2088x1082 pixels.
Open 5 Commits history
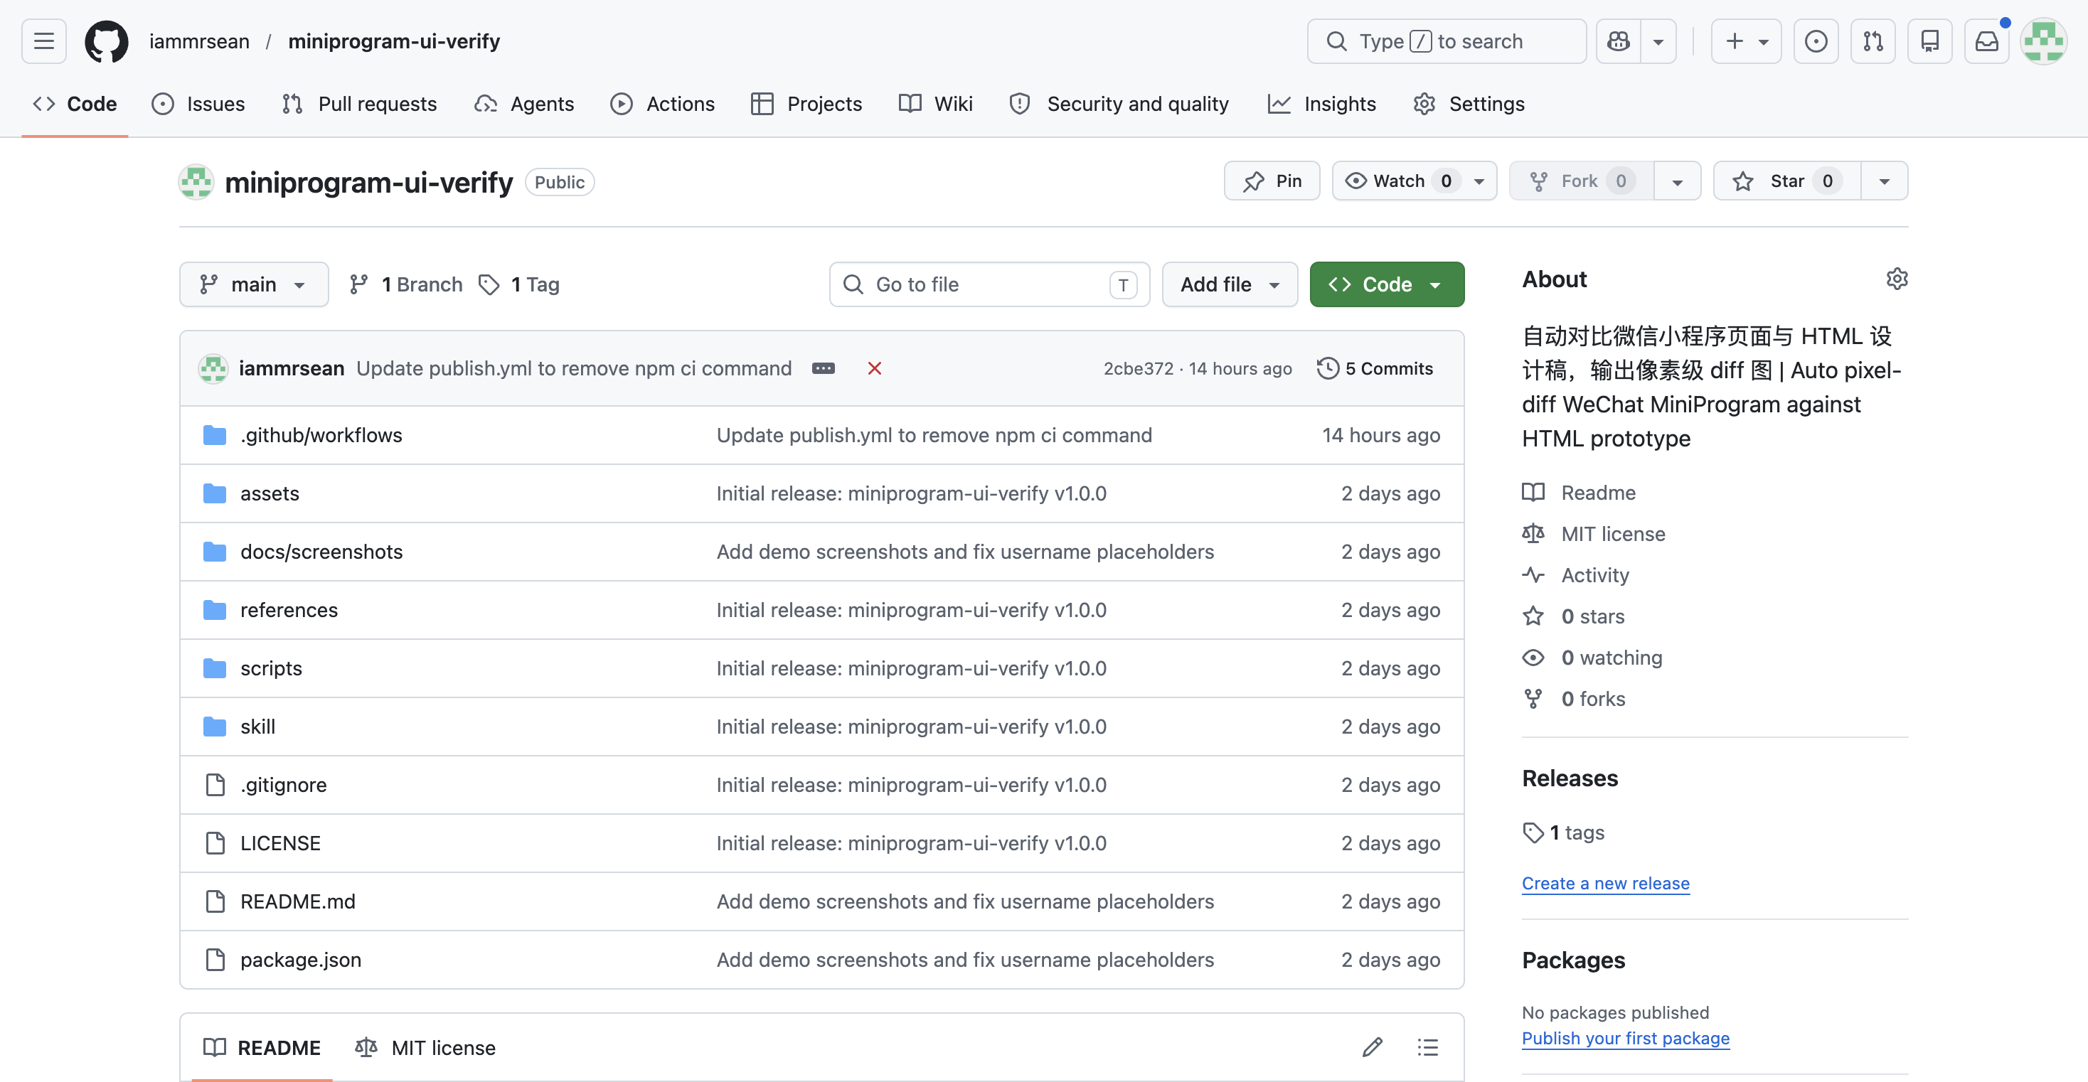[x=1375, y=369]
